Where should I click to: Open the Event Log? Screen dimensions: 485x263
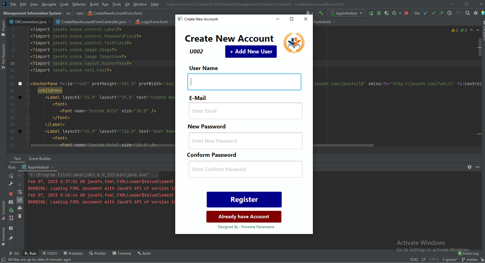[x=468, y=253]
